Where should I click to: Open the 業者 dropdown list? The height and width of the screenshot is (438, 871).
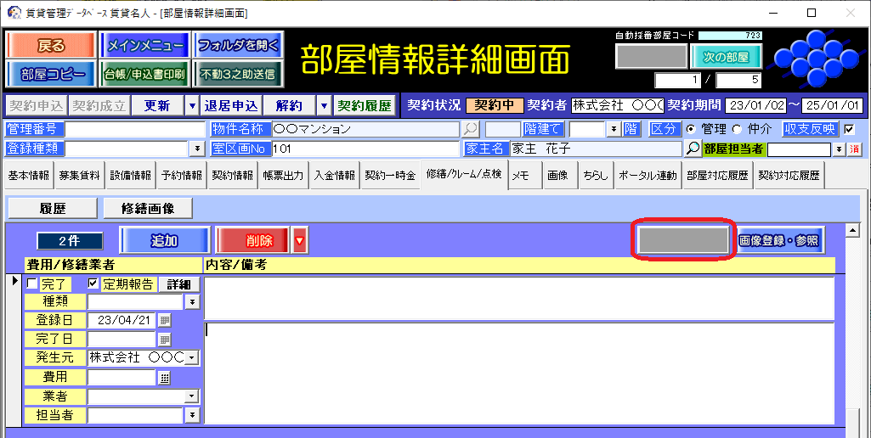pyautogui.click(x=192, y=396)
